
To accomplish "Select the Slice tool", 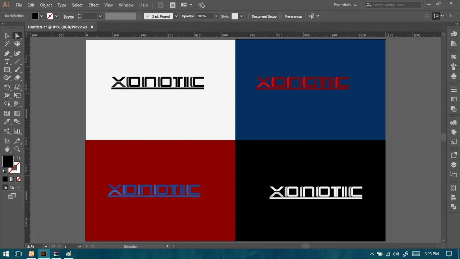I will tap(17, 141).
